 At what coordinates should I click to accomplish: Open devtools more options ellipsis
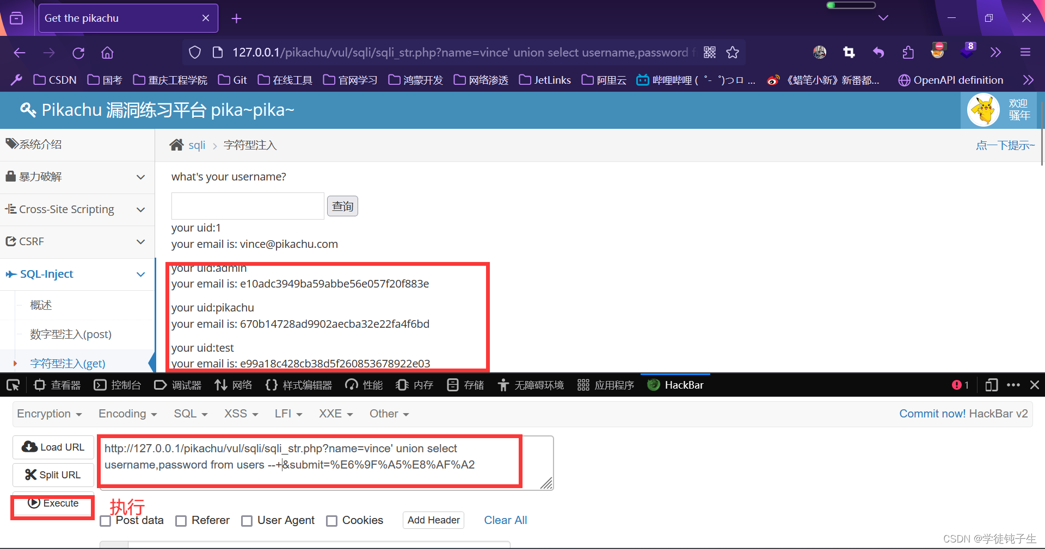pyautogui.click(x=1013, y=385)
